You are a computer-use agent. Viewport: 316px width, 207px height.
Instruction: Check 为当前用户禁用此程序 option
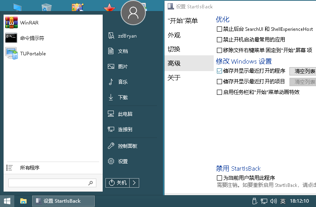click(x=219, y=178)
